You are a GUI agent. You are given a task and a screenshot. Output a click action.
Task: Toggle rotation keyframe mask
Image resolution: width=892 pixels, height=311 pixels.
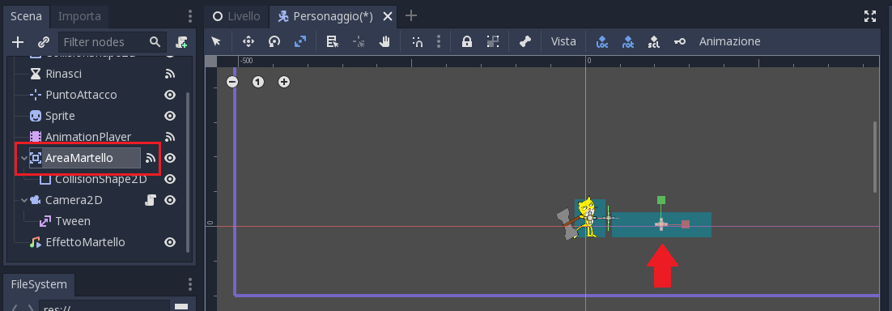[628, 41]
